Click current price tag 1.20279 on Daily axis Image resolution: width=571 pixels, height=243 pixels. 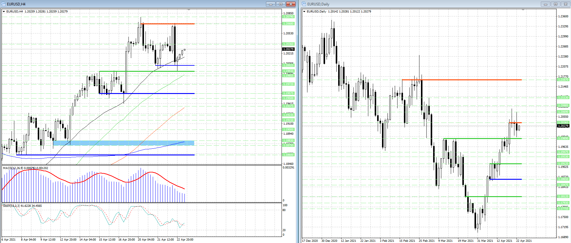(x=563, y=126)
